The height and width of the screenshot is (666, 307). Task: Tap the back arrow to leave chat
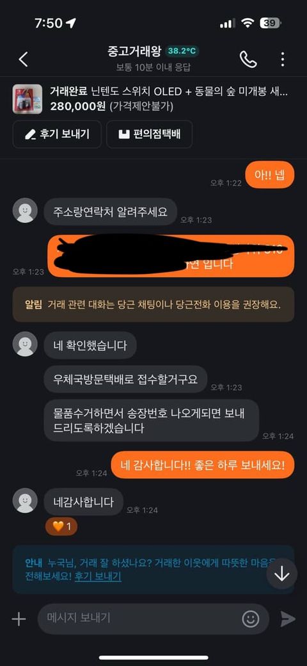pos(23,60)
